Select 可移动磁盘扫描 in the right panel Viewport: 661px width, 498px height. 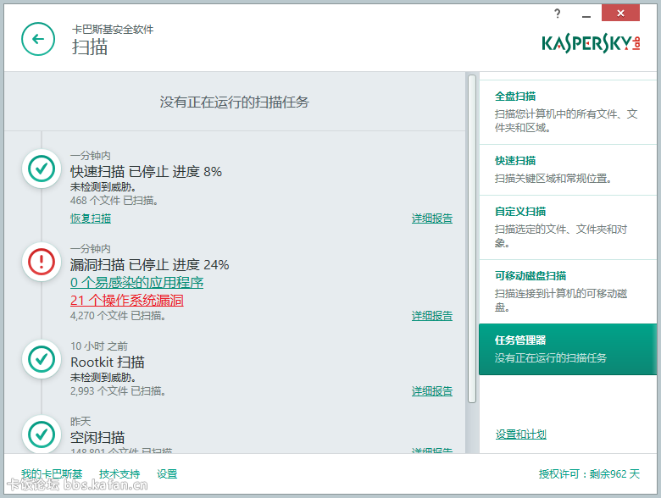568,292
